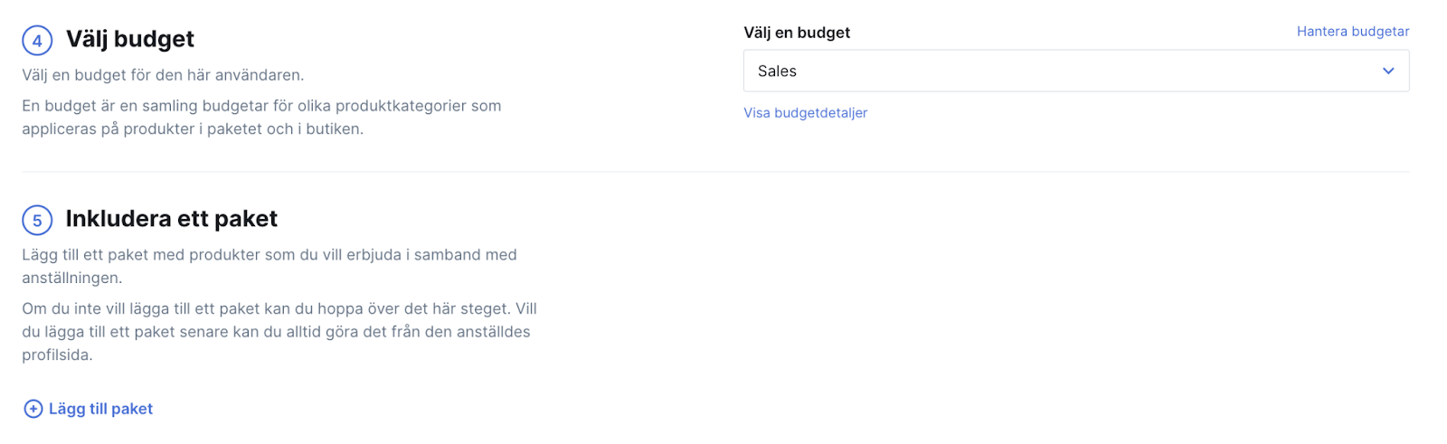1447x444 pixels.
Task: Click the word 'profilsida' in the package description
Action: 55,355
